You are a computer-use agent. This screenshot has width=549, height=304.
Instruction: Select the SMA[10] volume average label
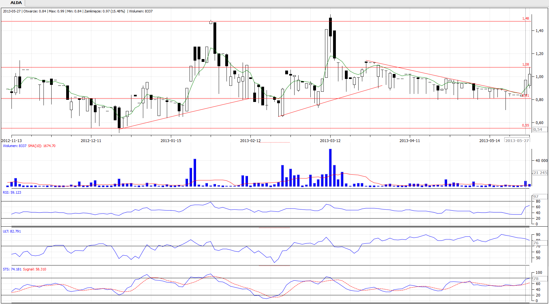tap(42, 146)
